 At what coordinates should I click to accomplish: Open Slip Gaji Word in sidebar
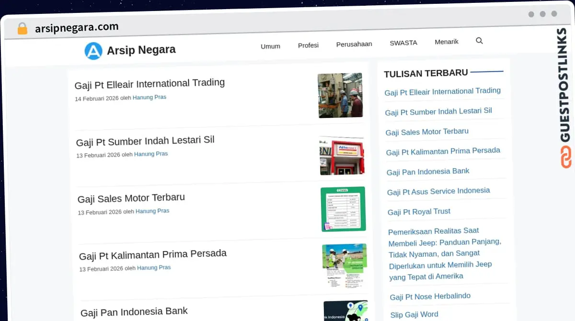coord(414,315)
